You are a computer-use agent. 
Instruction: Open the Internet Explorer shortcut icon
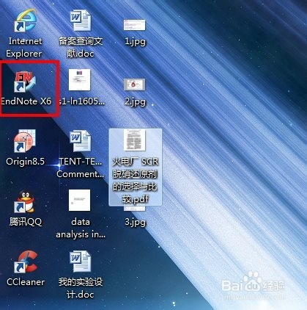(25, 21)
